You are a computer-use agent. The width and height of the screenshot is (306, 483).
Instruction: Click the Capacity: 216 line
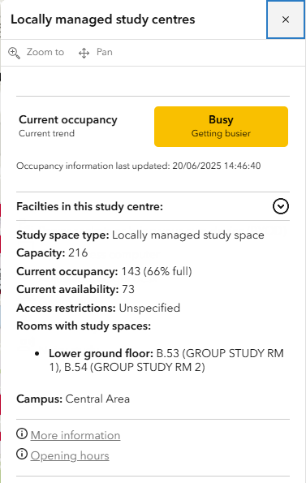pos(52,253)
